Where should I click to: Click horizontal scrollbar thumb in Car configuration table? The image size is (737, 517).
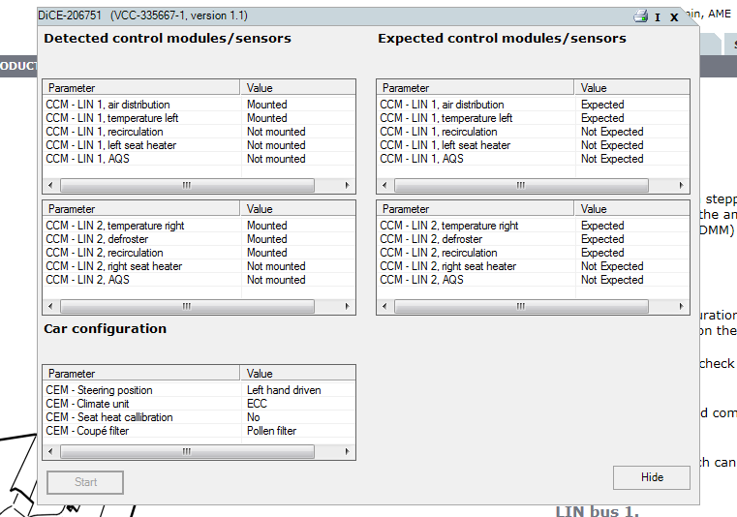pyautogui.click(x=186, y=451)
